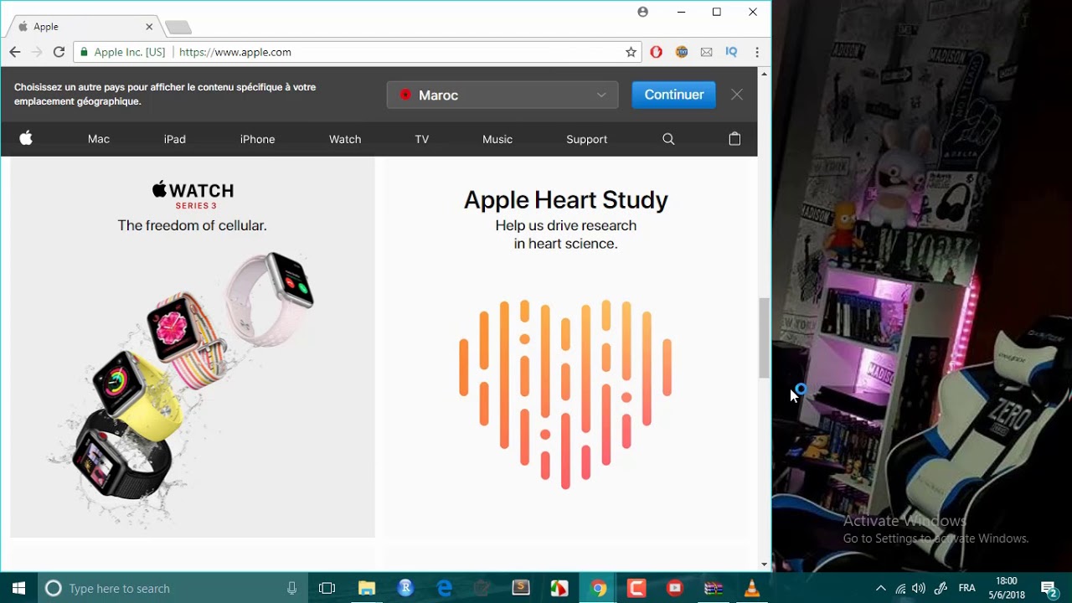Click the scrollbar up arrow

[x=764, y=74]
